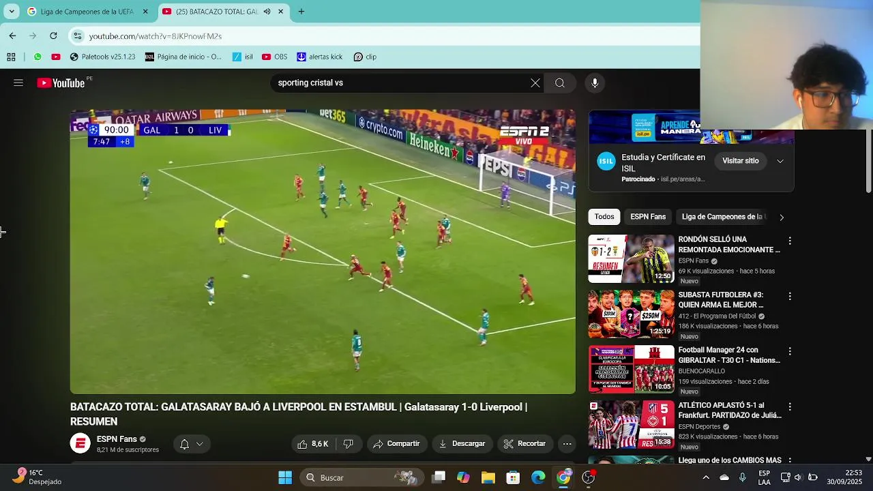The image size is (873, 491).
Task: Expand the ISIL ad details chevron
Action: pos(780,161)
